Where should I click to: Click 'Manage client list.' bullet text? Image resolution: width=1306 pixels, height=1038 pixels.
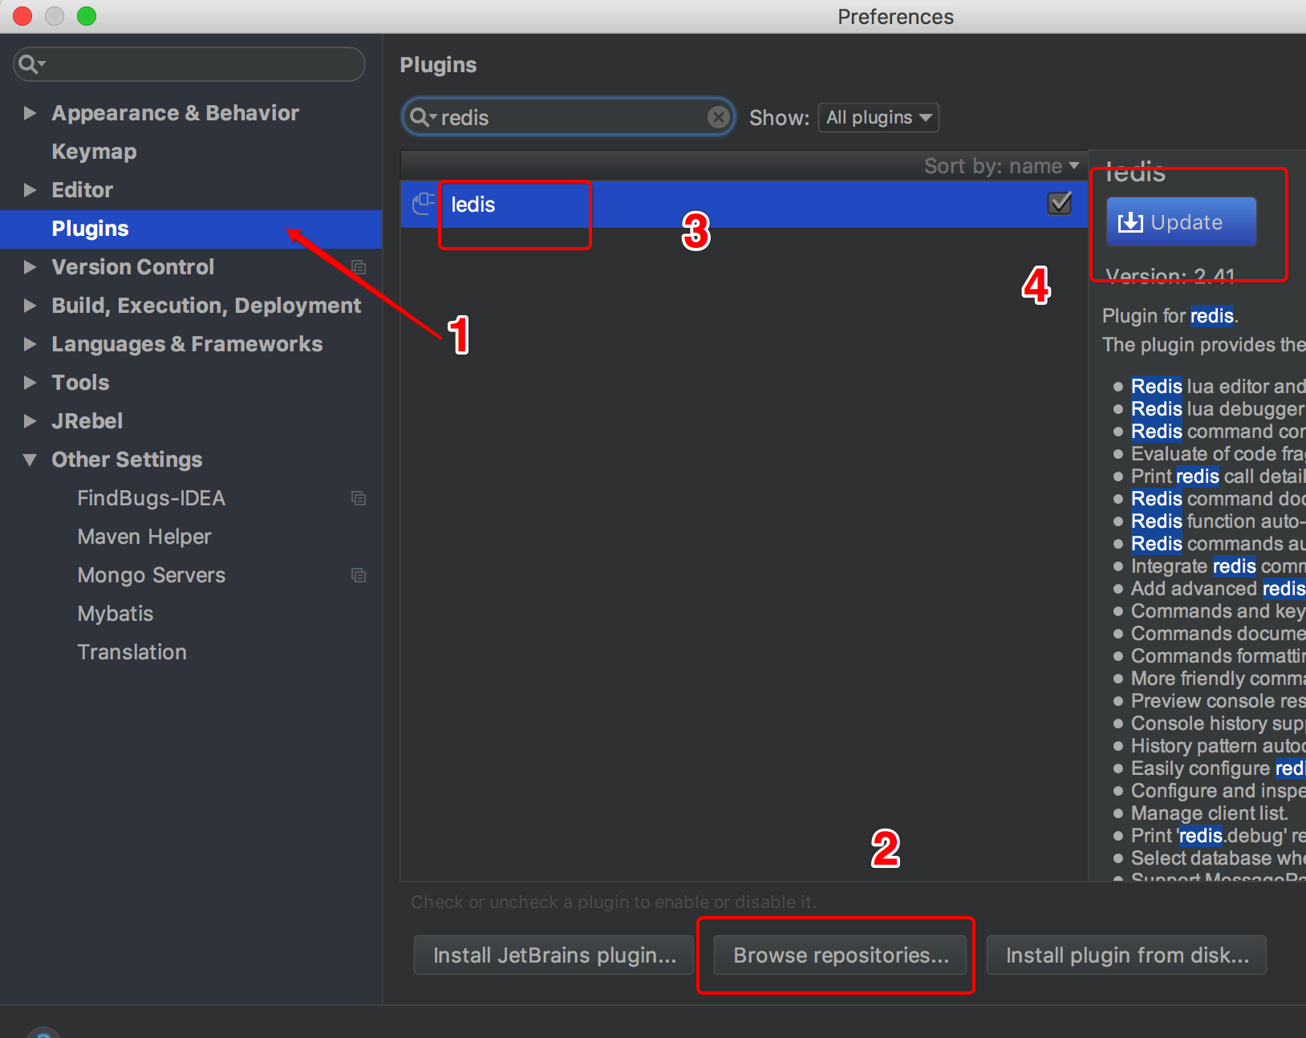point(1209,813)
